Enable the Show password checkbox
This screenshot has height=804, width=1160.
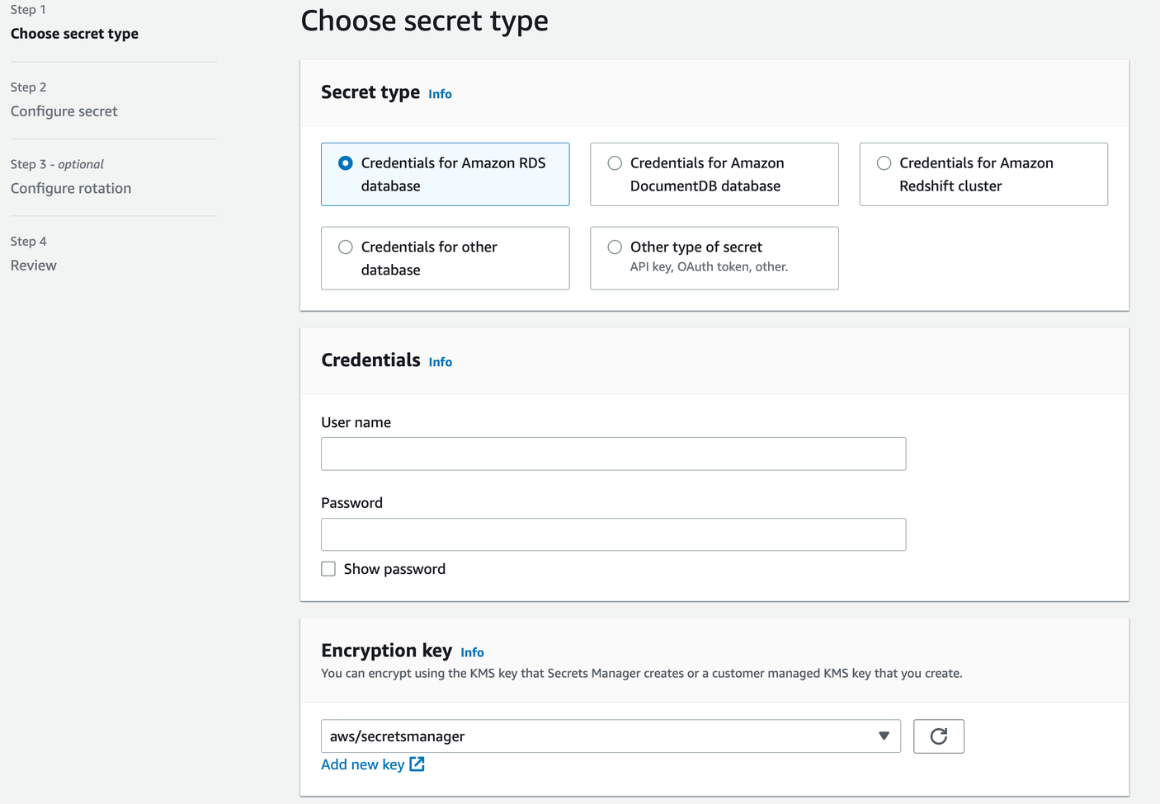pyautogui.click(x=328, y=569)
